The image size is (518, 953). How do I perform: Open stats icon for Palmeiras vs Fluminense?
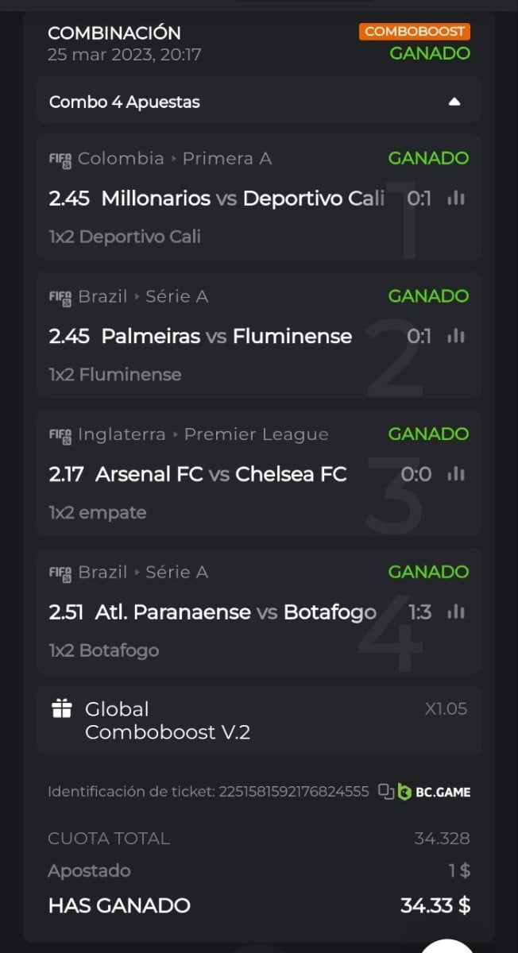[455, 337]
